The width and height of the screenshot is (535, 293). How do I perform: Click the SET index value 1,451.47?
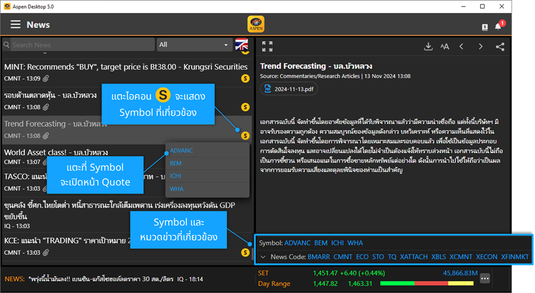point(325,273)
